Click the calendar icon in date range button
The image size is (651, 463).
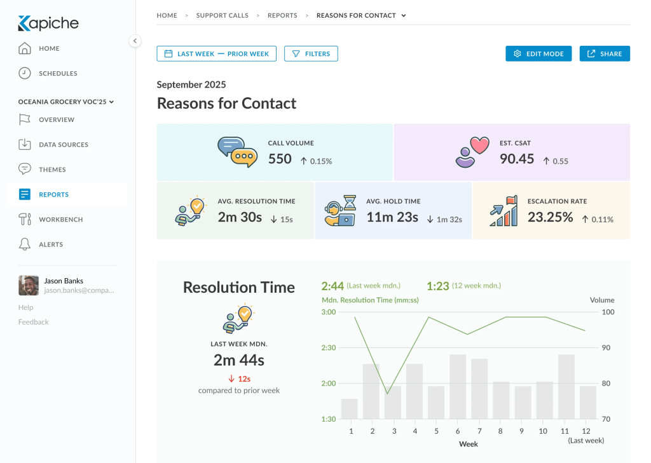tap(168, 53)
